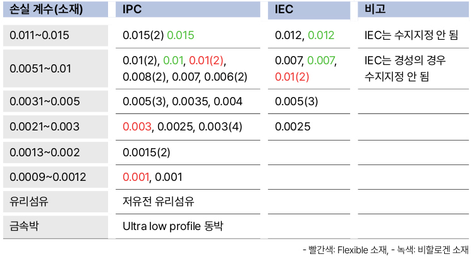This screenshot has width=472, height=259.
Task: Select the red 0.001 IPC value
Action: 136,177
